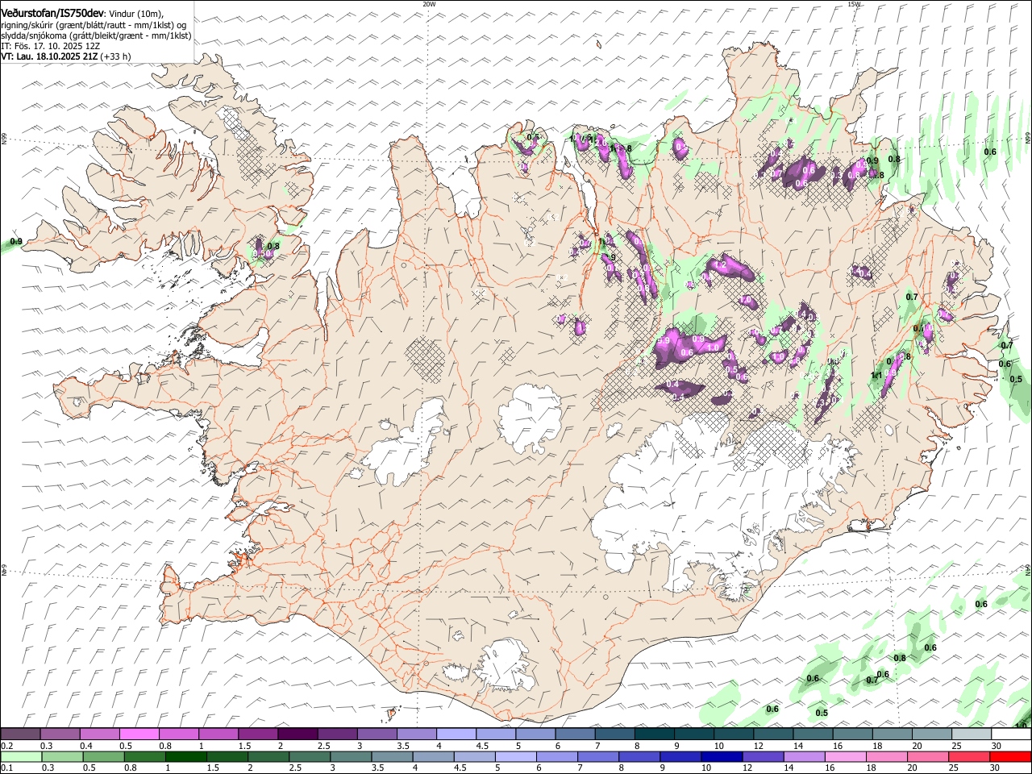Select the dark teal 8 snow-scale swatch
Screen dimensions: 1032x774
pyautogui.click(x=655, y=734)
